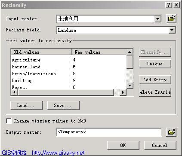Viewport: 182px width, 156px height.
Task: Browse for output raster folder icon
Action: (x=171, y=132)
